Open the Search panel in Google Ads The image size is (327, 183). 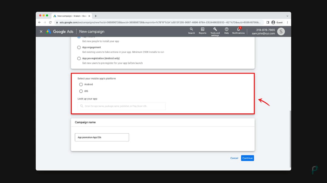click(x=191, y=31)
